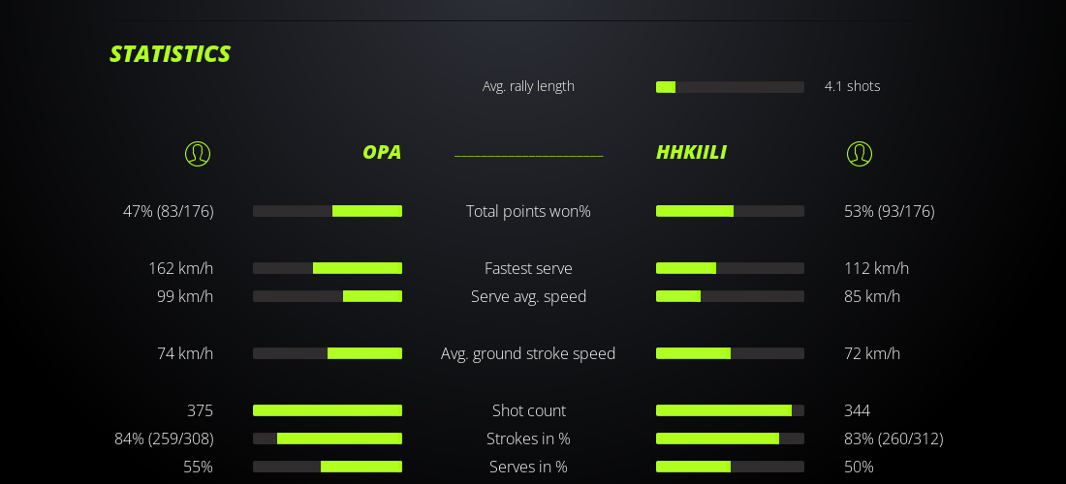Click the player profile icon beside HHKIILI

[860, 153]
